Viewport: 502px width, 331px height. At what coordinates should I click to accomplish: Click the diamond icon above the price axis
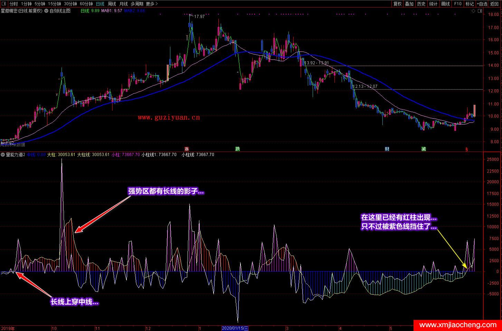coord(473,11)
